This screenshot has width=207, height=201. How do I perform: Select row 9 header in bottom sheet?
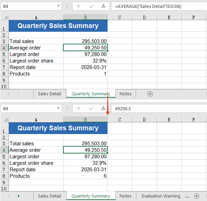click(x=4, y=182)
